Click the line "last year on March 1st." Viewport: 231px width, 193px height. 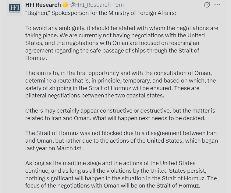(x=54, y=148)
